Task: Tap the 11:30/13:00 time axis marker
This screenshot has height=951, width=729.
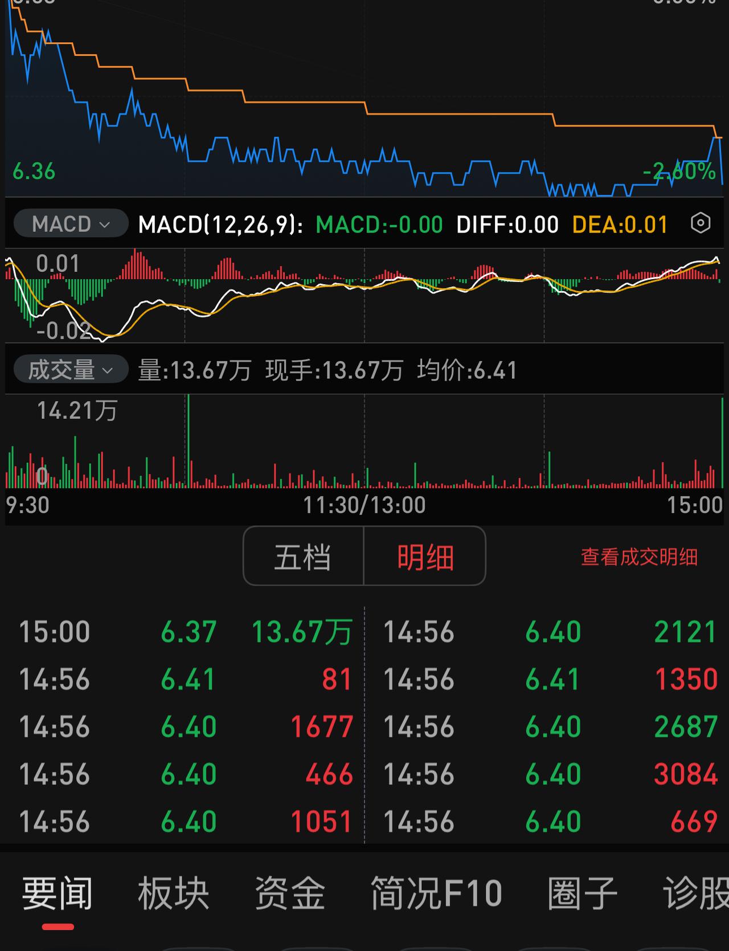Action: pyautogui.click(x=364, y=505)
